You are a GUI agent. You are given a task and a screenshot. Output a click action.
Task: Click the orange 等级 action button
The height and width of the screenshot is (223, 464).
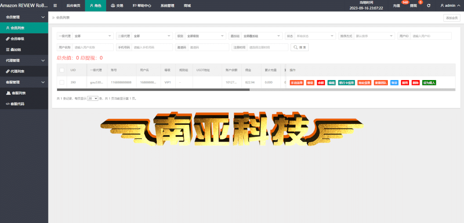click(310, 83)
